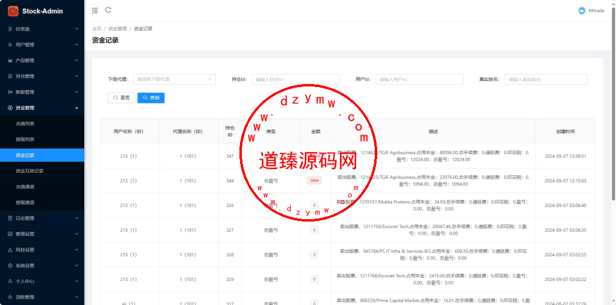Image resolution: width=616 pixels, height=305 pixels.
Task: Expand the 新股管理 menu chevron
Action: [76, 92]
